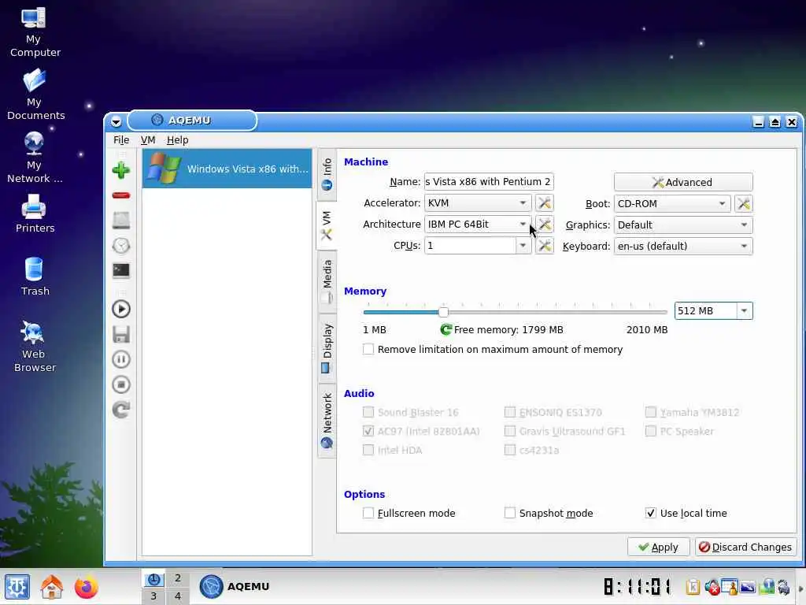Click the Advanced button
The height and width of the screenshot is (605, 806).
[683, 182]
